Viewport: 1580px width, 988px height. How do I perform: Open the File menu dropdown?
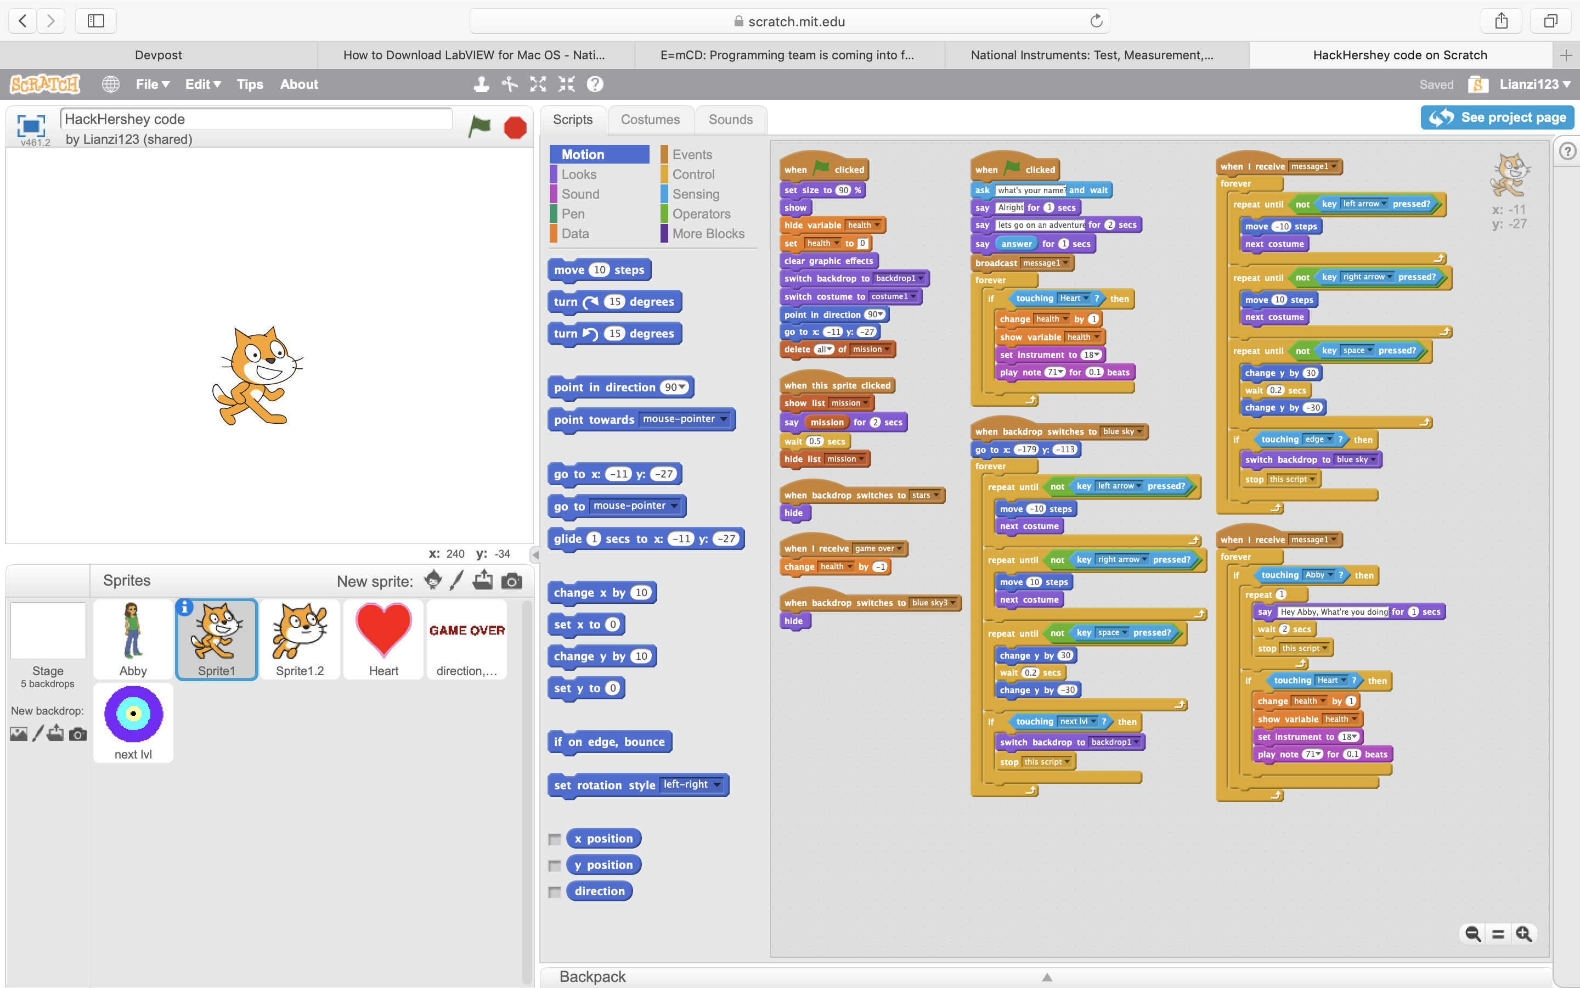(152, 85)
